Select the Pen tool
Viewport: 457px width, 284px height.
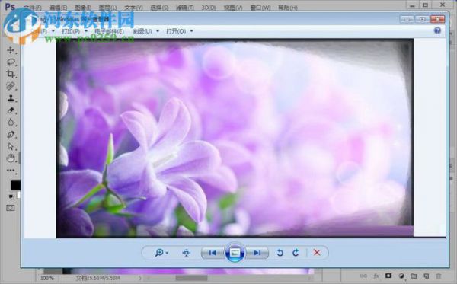tap(11, 135)
